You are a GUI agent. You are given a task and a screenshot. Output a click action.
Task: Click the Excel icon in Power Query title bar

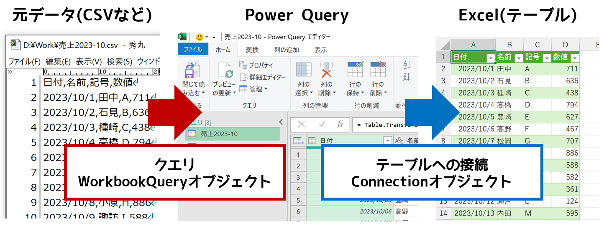tap(182, 37)
